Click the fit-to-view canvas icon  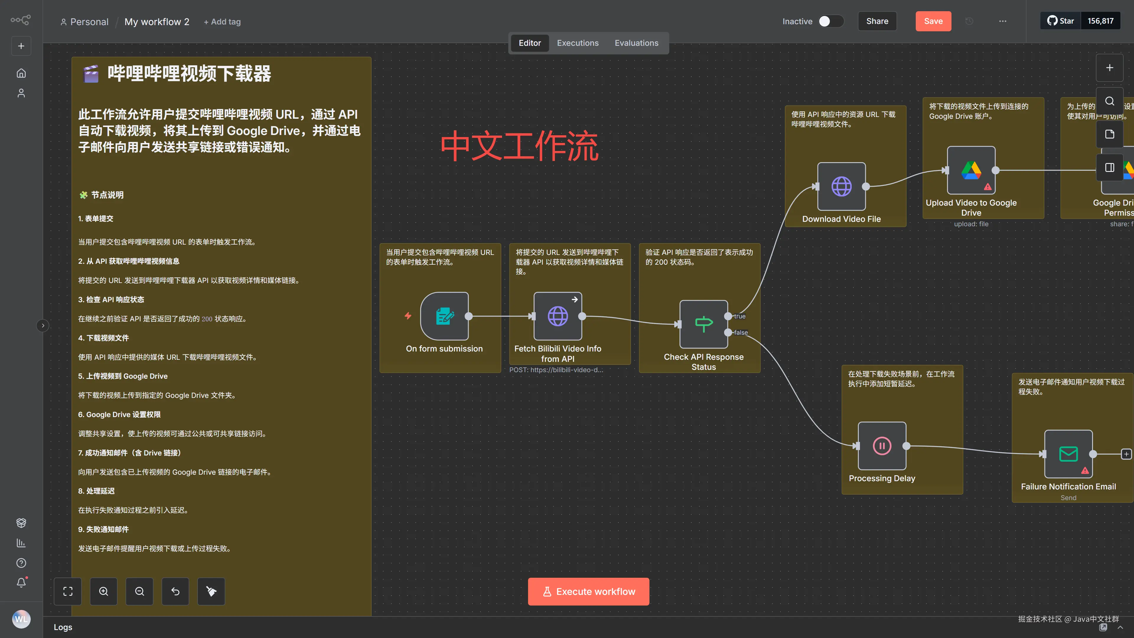pos(68,591)
